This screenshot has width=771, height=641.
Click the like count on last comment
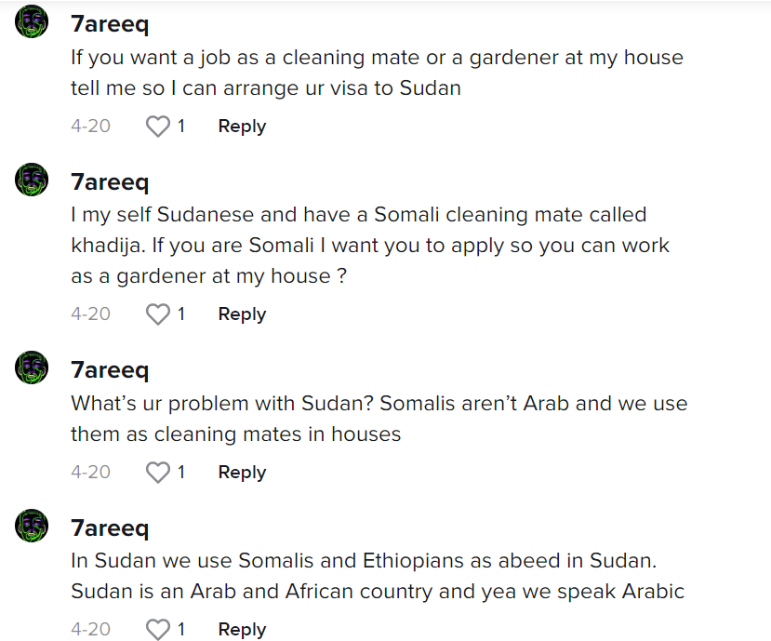(181, 630)
